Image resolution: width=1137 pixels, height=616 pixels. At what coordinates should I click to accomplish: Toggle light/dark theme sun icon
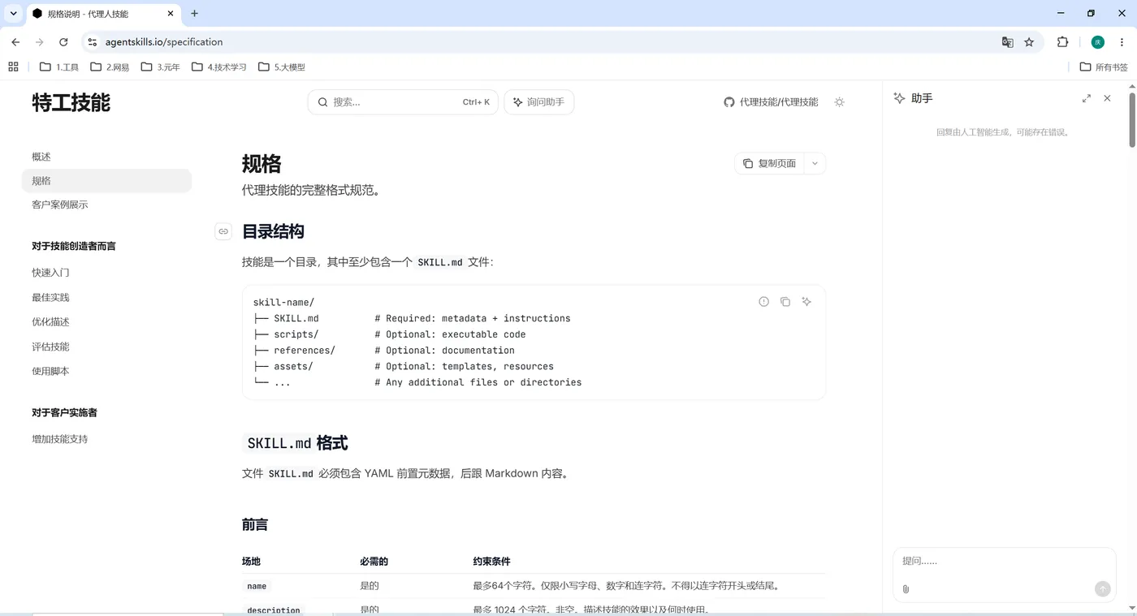click(x=840, y=102)
